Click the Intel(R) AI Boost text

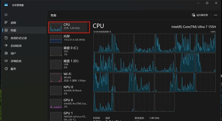tap(72, 90)
